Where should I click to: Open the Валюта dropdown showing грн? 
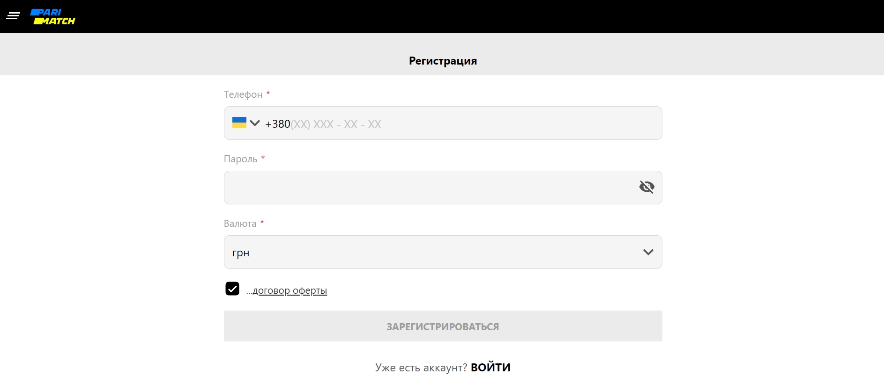tap(436, 252)
